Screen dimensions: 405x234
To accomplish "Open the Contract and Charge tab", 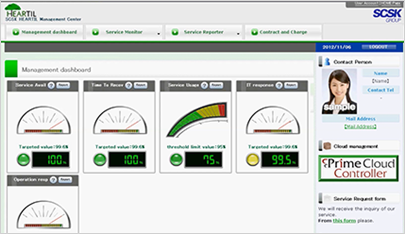I will [283, 32].
